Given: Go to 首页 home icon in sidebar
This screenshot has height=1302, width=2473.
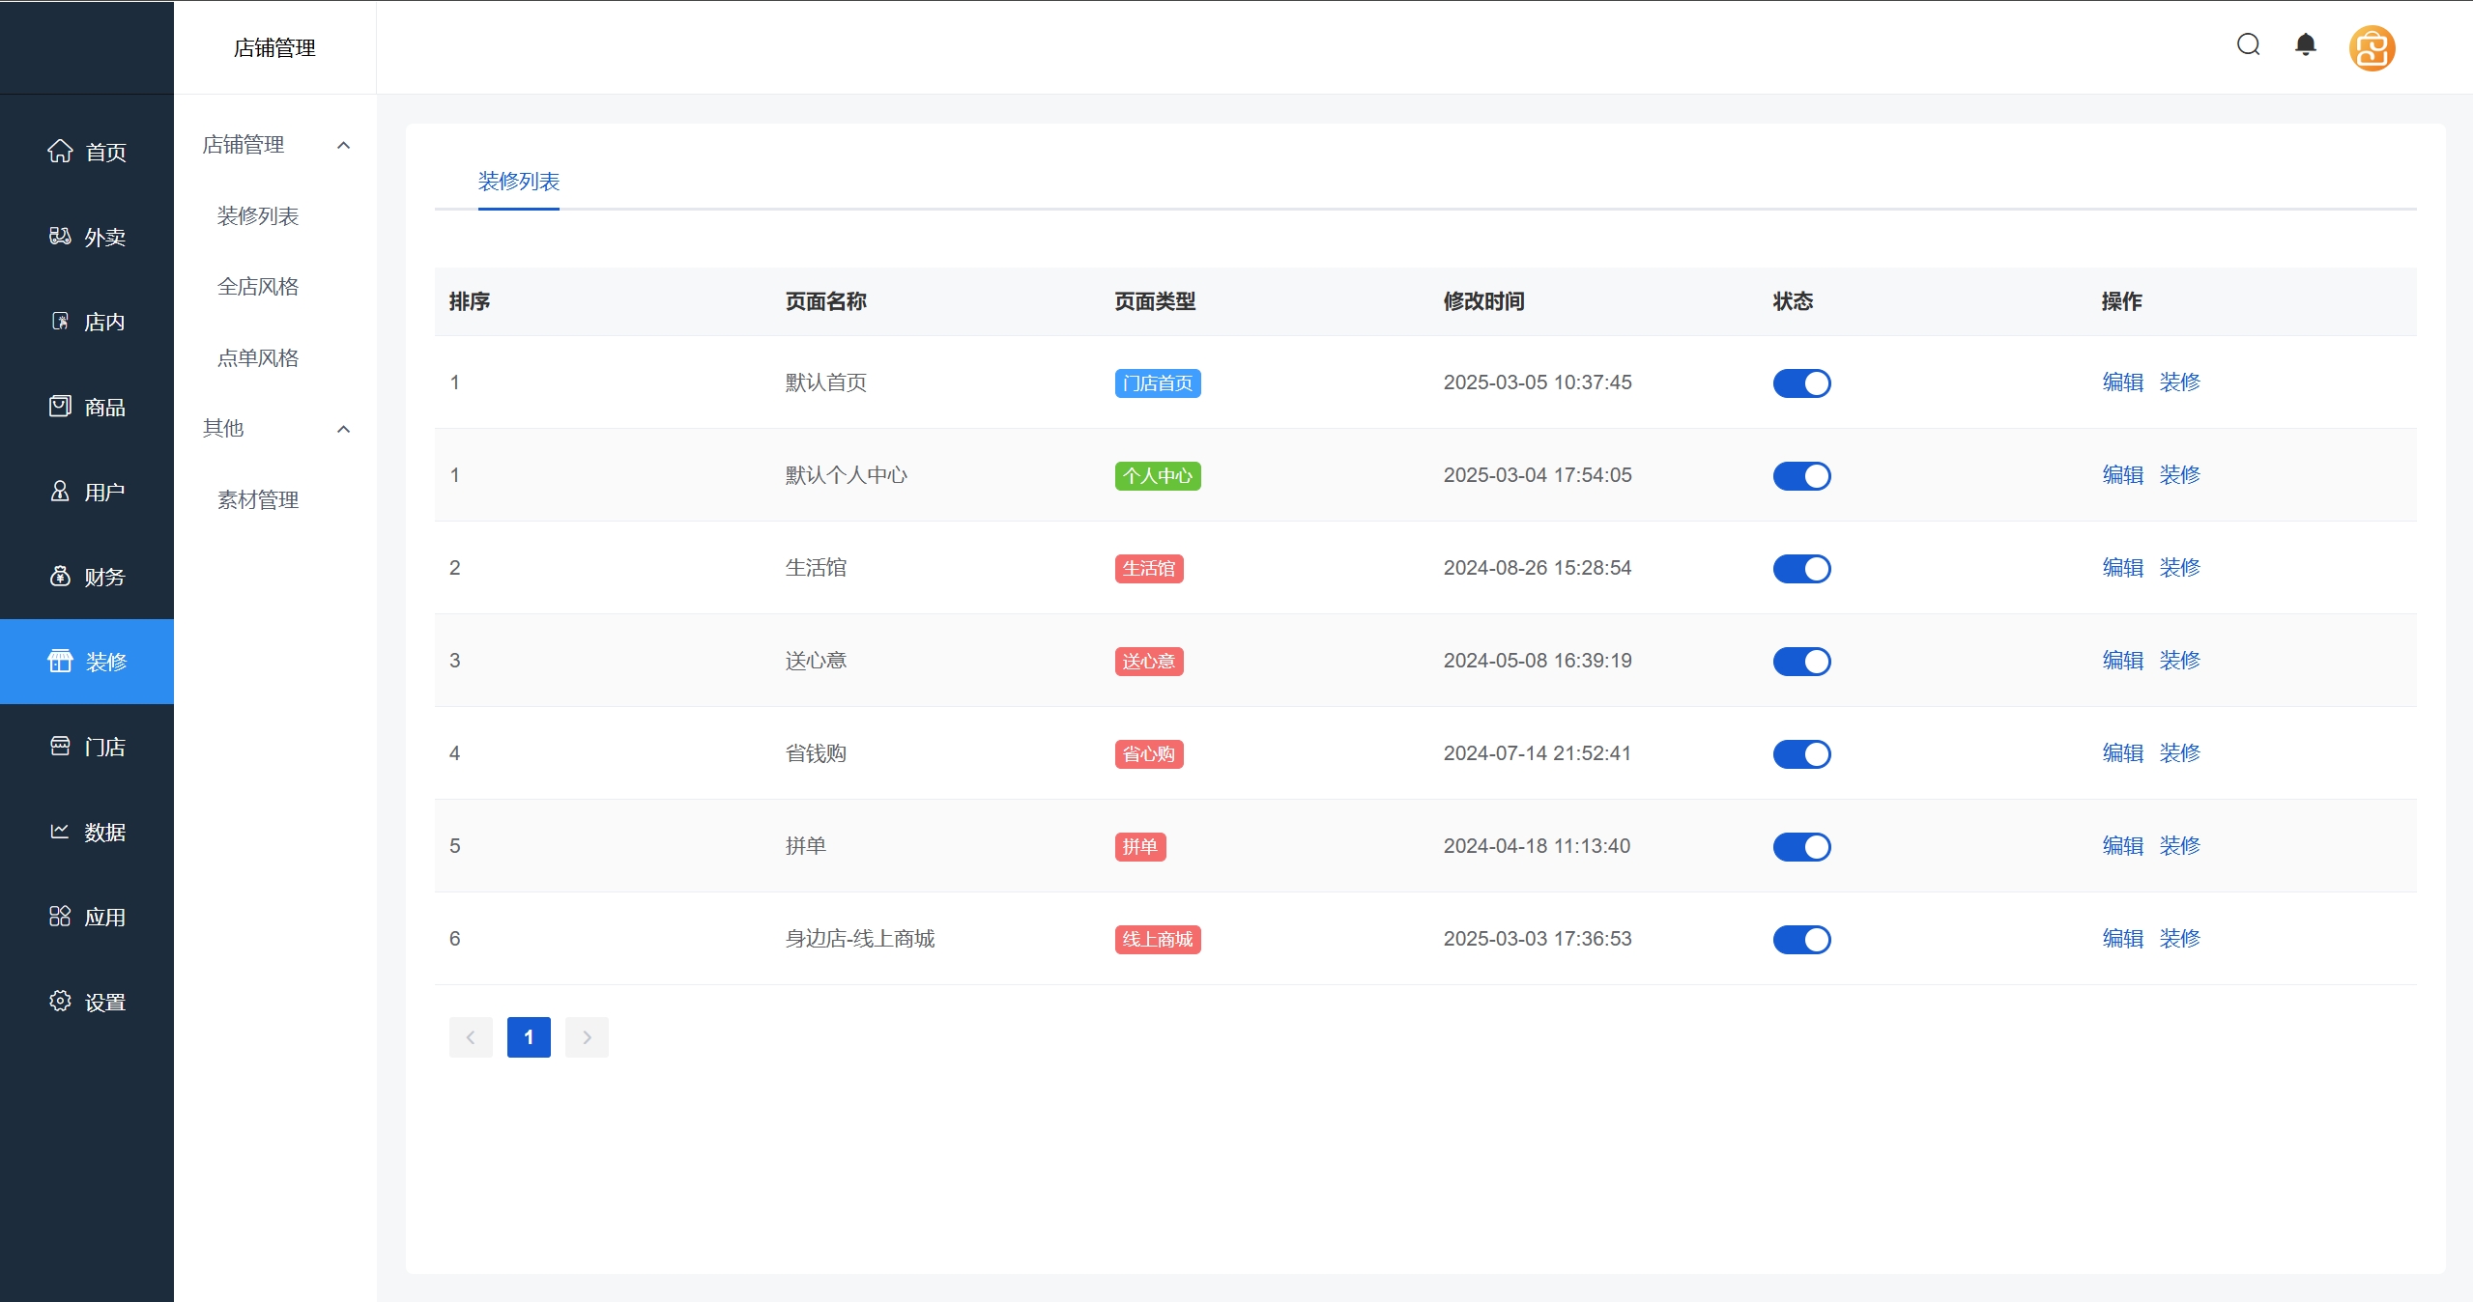Looking at the screenshot, I should (x=60, y=152).
